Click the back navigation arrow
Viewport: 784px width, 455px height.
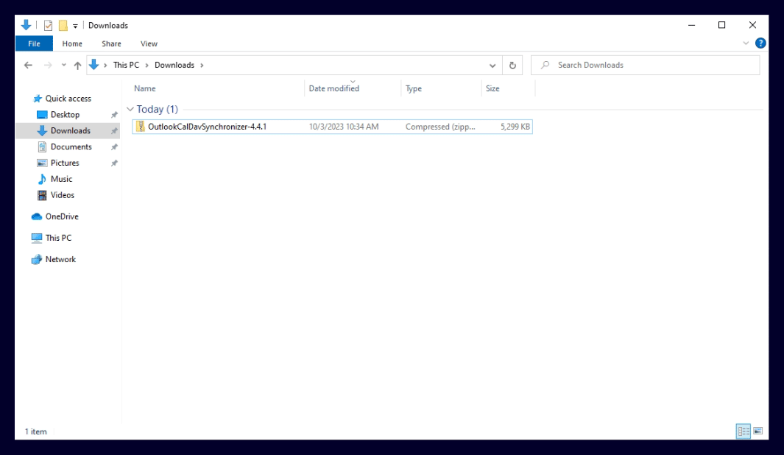point(27,65)
